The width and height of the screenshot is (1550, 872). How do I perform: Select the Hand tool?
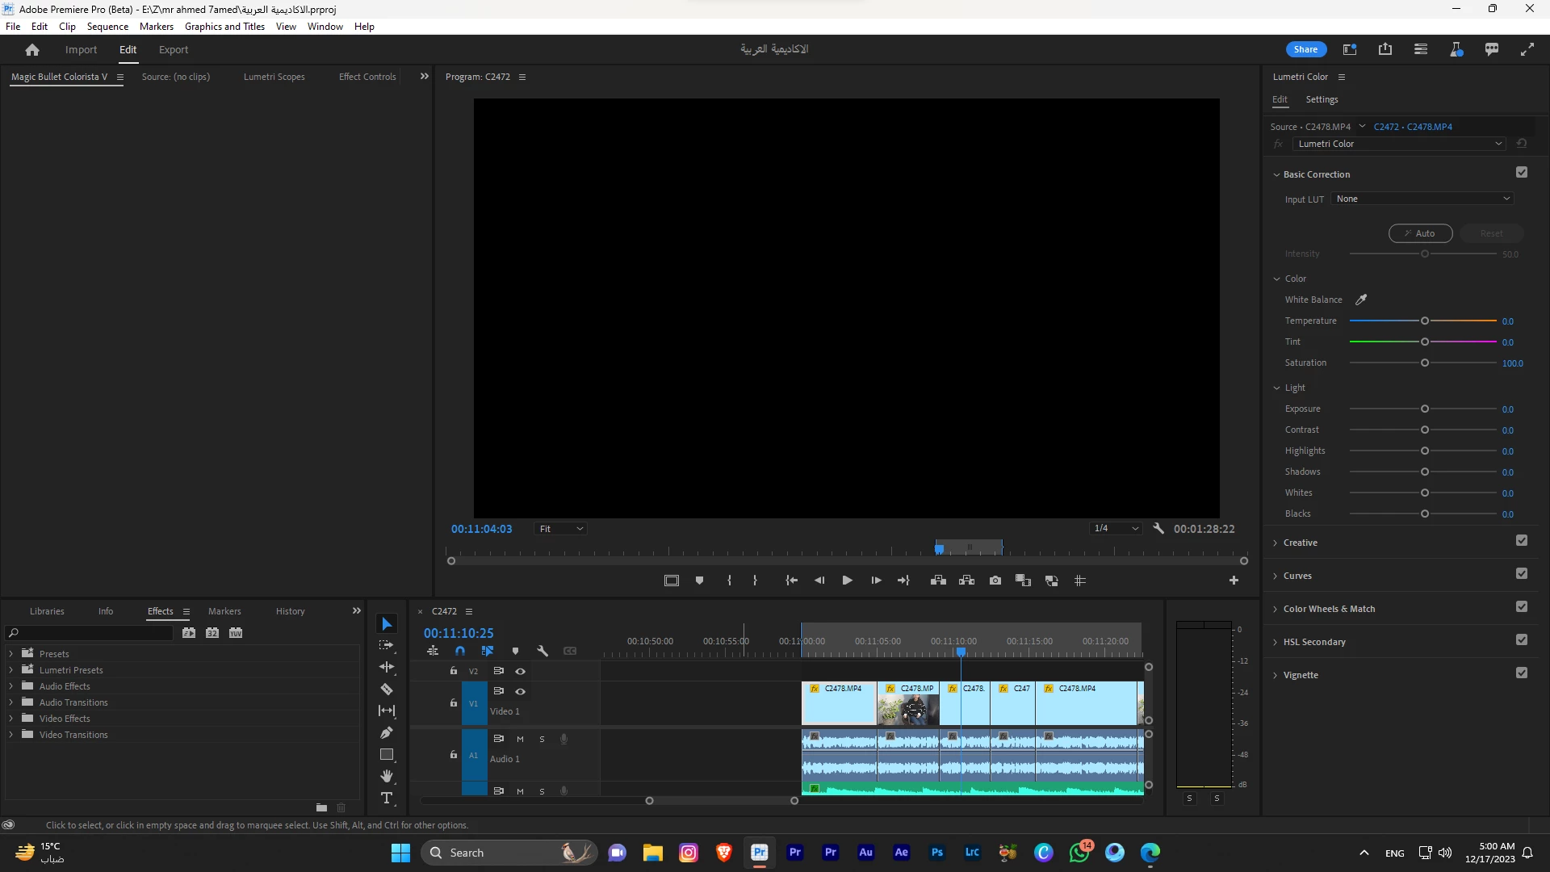387,777
